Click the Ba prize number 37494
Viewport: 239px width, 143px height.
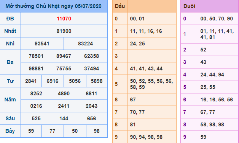pyautogui.click(x=91, y=68)
